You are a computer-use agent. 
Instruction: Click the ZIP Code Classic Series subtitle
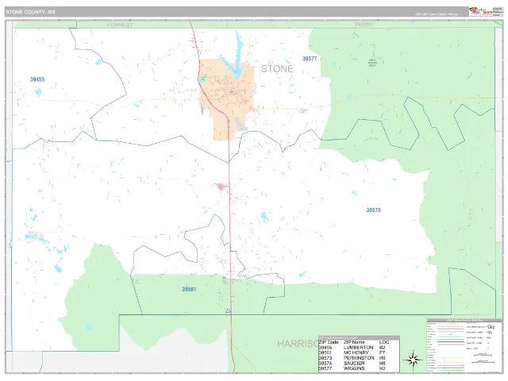point(437,14)
